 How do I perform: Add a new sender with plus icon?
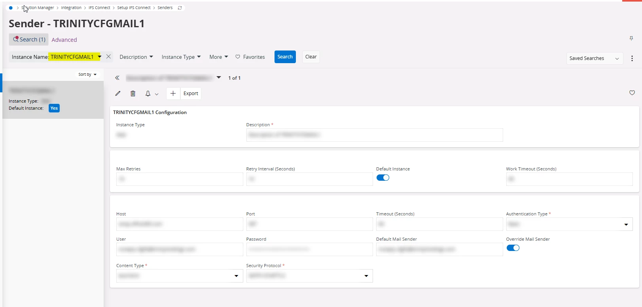point(173,94)
